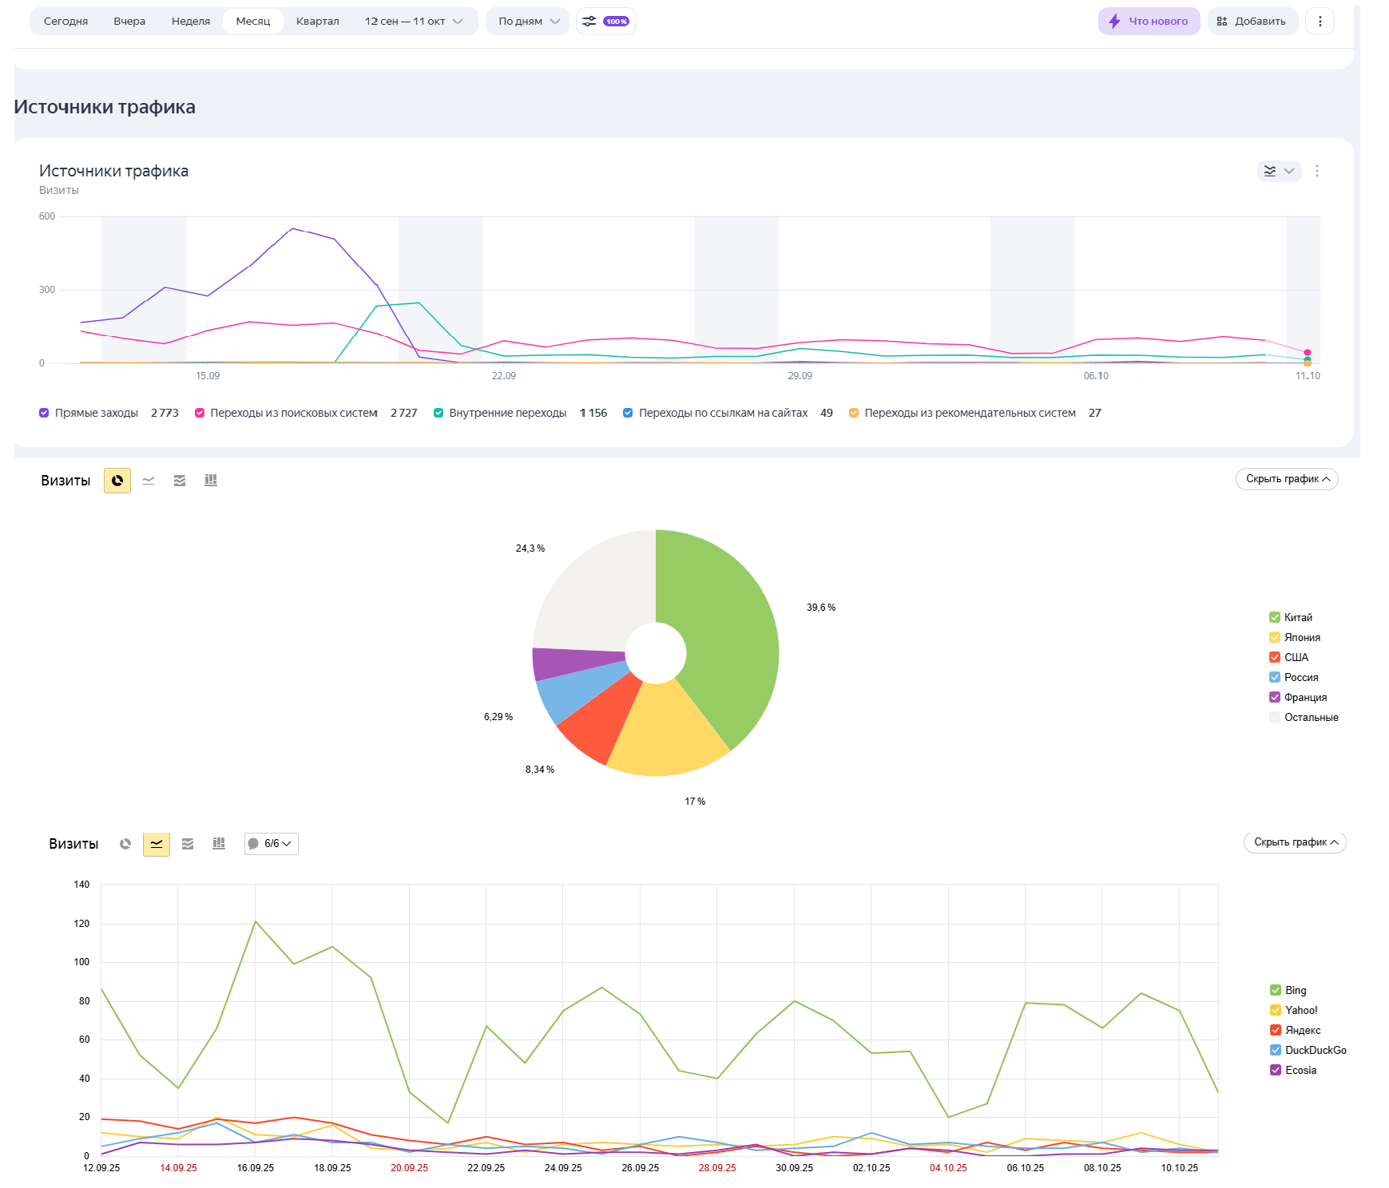Click the Добавить button
Image resolution: width=1389 pixels, height=1188 pixels.
(1252, 22)
